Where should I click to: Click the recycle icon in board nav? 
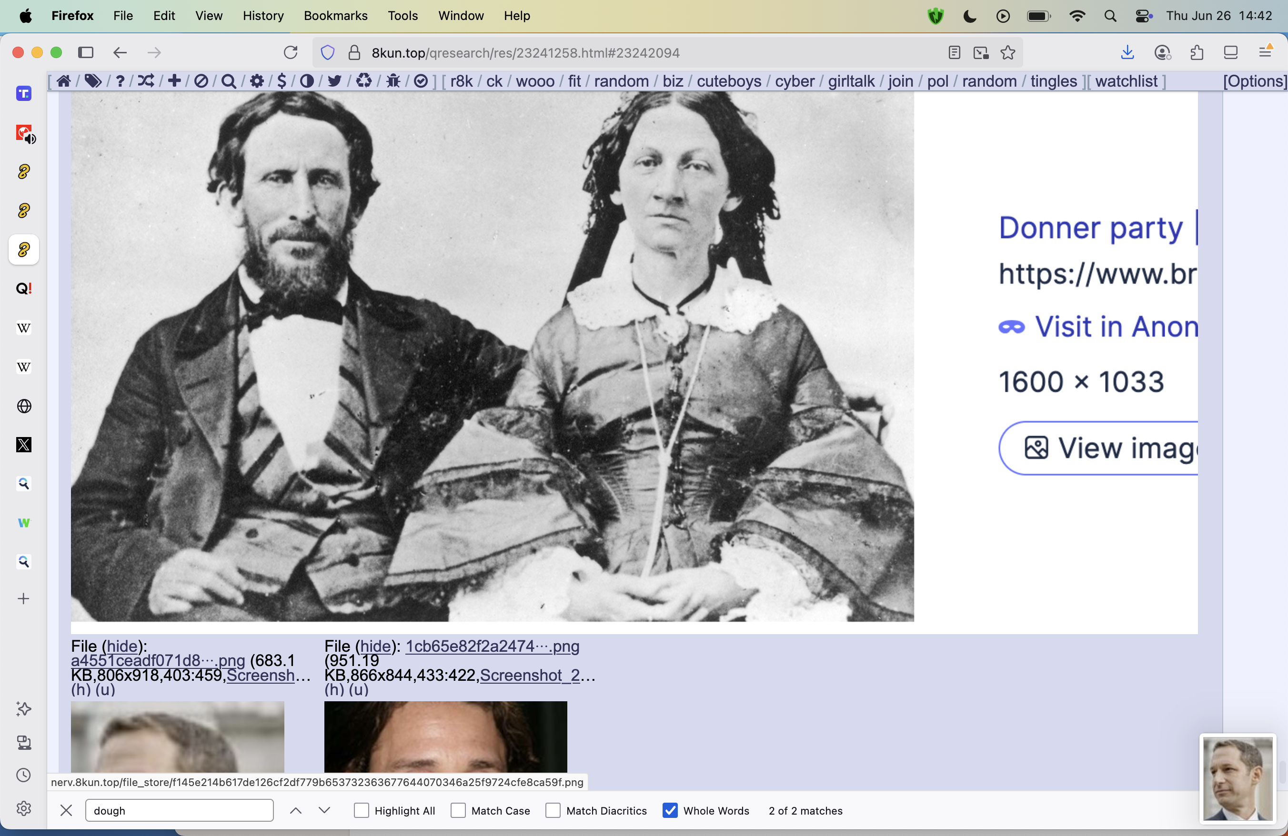(363, 81)
